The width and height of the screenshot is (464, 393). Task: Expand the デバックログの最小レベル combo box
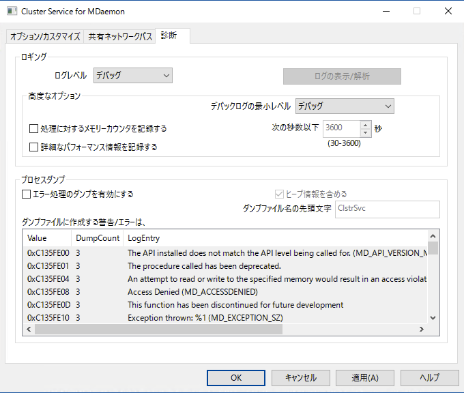coord(345,106)
